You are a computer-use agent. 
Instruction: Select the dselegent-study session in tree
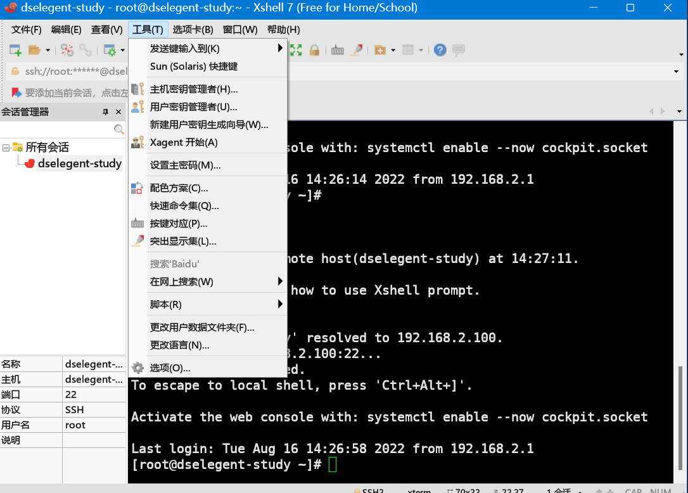[79, 163]
